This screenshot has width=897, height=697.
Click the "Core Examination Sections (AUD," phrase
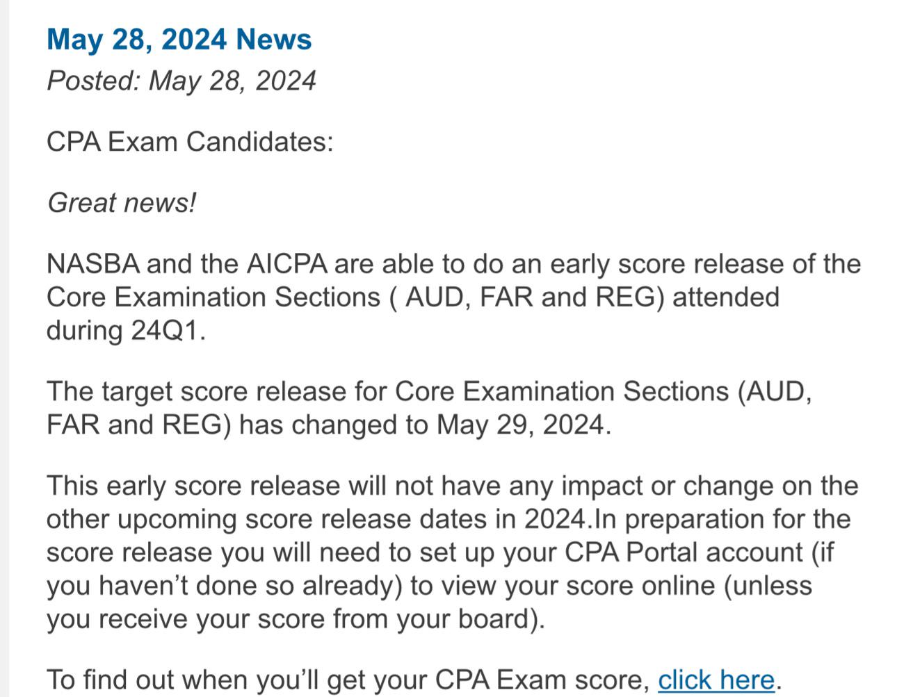[x=604, y=392]
